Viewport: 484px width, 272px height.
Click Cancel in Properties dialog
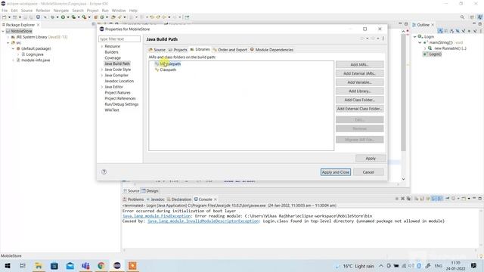tap(368, 172)
